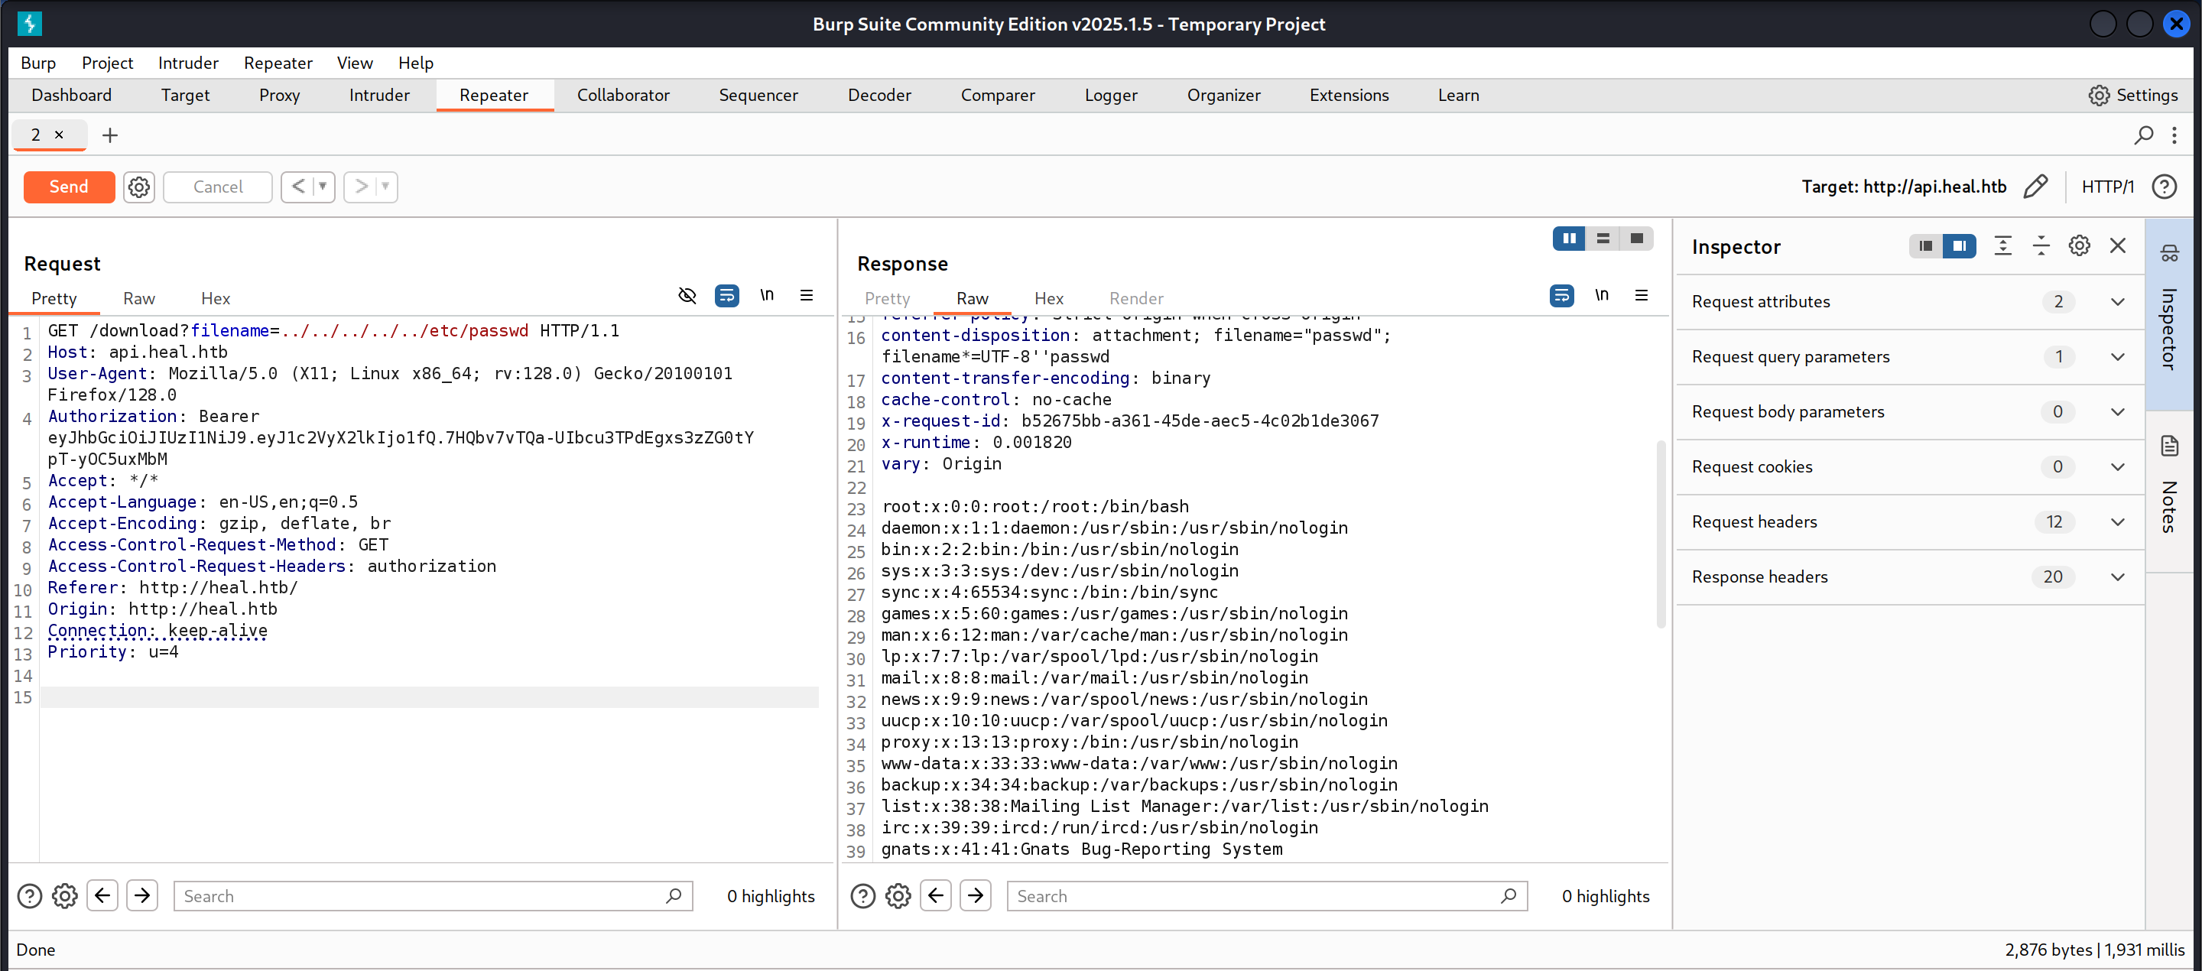Toggle non-printable \n characters in response
This screenshot has height=971, width=2202.
pyautogui.click(x=1601, y=296)
